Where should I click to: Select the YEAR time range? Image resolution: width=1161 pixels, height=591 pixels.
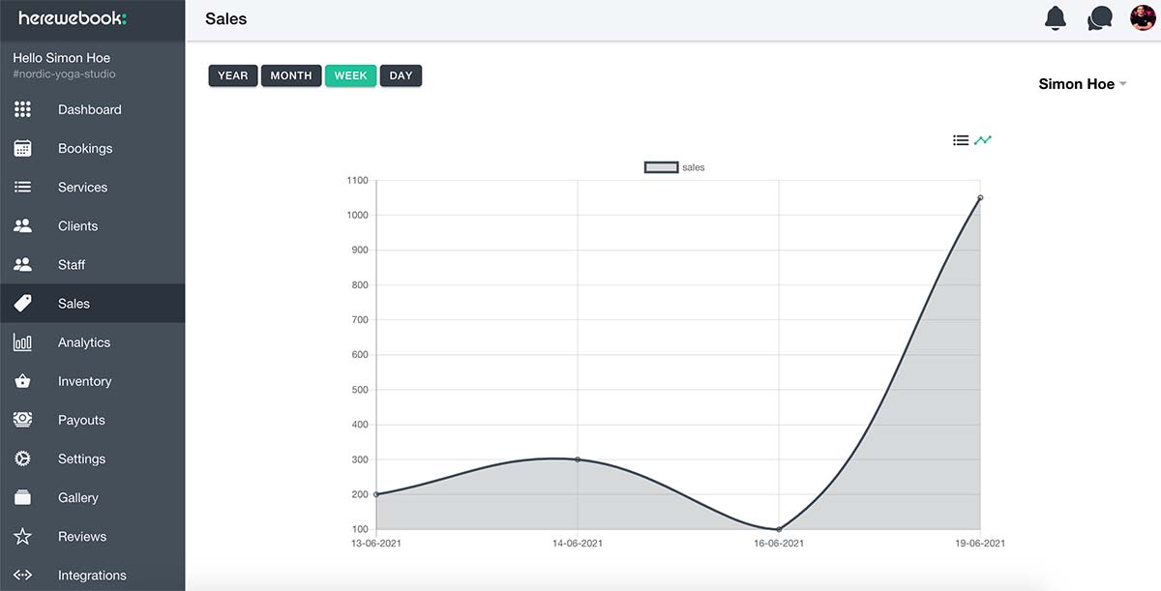coord(232,75)
